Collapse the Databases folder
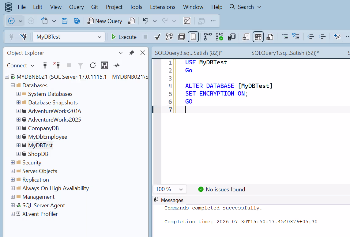 point(13,85)
